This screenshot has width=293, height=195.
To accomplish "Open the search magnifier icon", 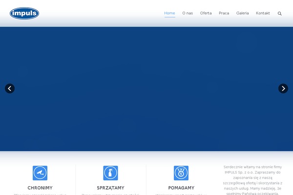I will (x=279, y=14).
